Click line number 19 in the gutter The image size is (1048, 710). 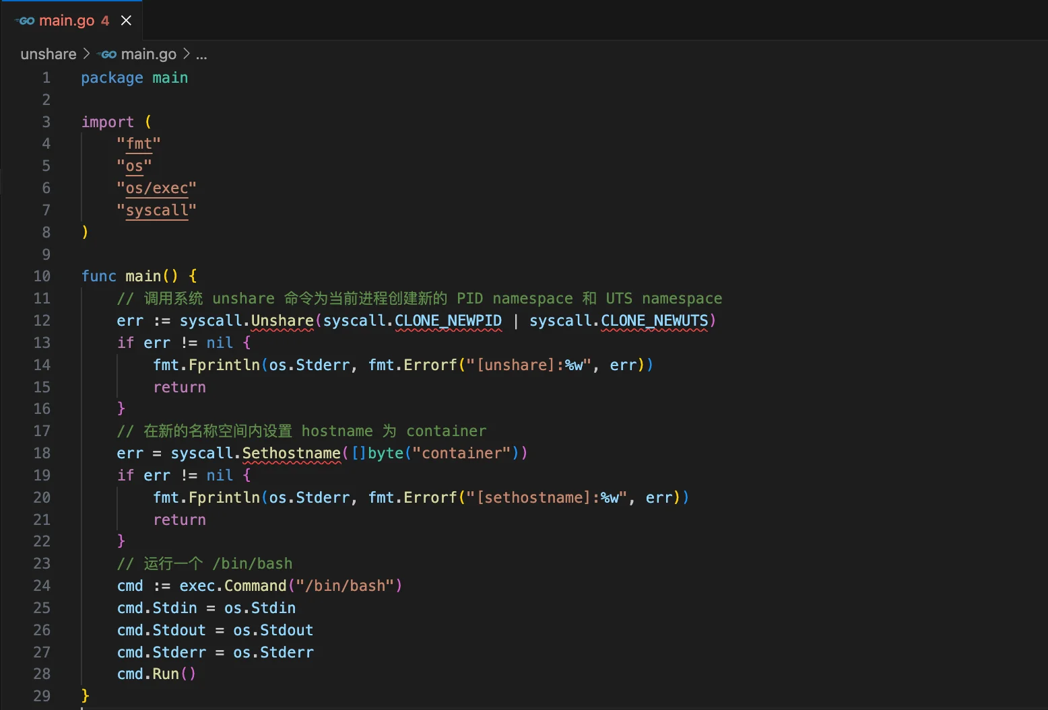pos(42,475)
